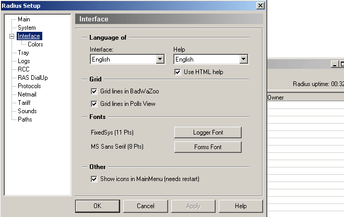Open the Protocols settings page
Viewport: 344px width, 217px height.
(29, 86)
